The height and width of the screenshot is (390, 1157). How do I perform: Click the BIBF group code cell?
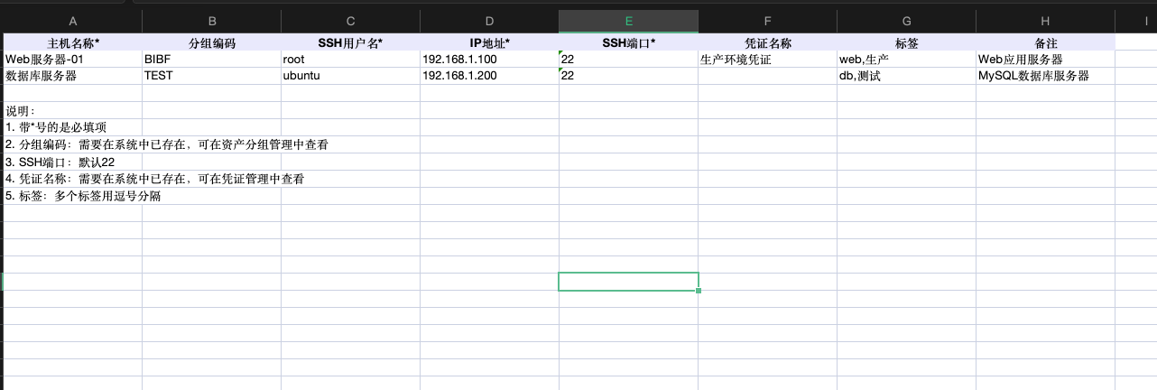[x=211, y=60]
